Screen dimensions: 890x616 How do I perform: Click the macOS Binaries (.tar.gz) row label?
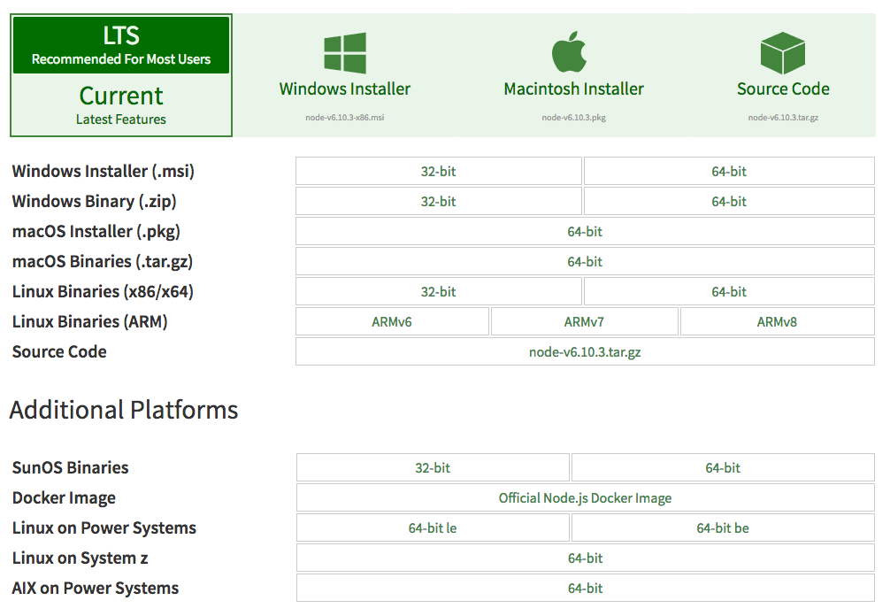(103, 261)
